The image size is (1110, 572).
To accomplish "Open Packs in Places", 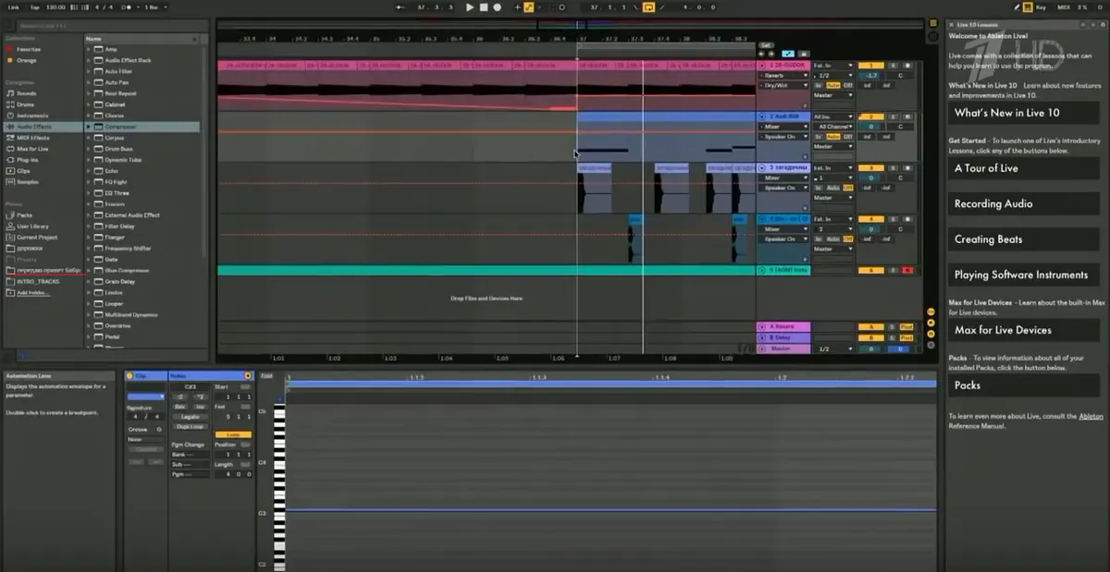I will (24, 215).
